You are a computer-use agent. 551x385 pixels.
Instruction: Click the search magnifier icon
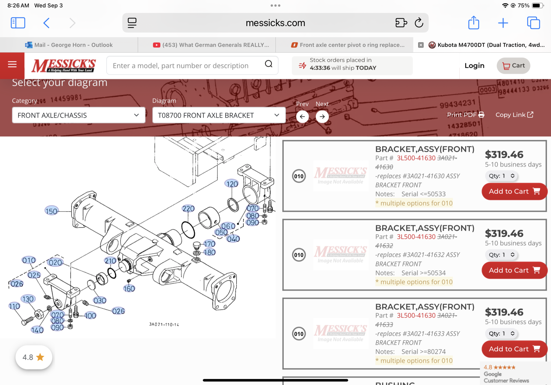point(269,64)
